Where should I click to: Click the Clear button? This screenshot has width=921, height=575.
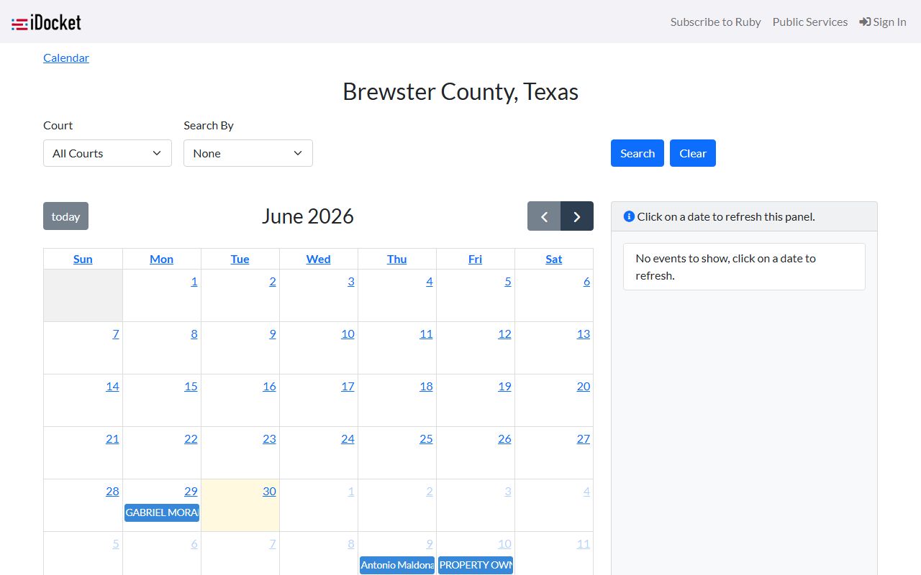pos(693,153)
